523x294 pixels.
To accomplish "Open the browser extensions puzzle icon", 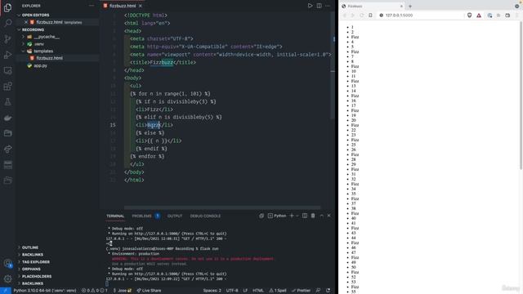I will [498, 16].
